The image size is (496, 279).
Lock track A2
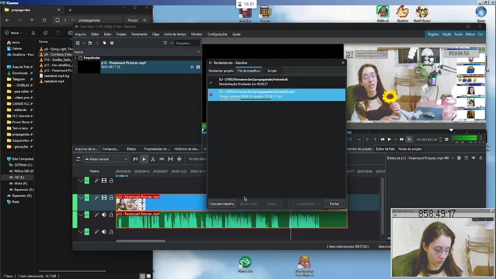click(111, 232)
